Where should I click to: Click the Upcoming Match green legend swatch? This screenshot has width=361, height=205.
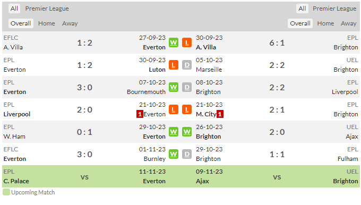(6, 192)
